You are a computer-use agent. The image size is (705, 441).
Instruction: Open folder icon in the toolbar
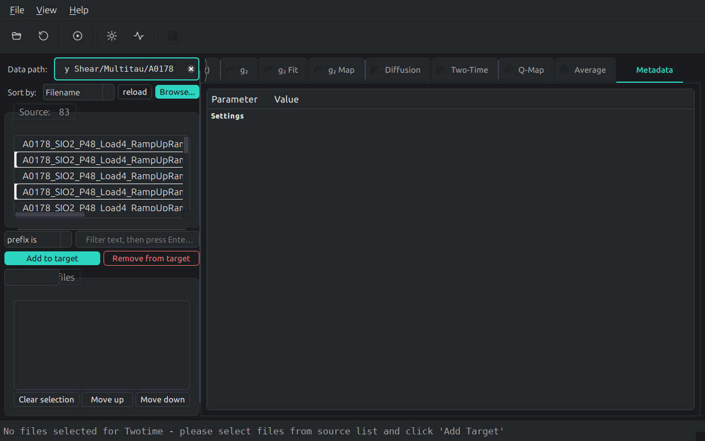[17, 36]
